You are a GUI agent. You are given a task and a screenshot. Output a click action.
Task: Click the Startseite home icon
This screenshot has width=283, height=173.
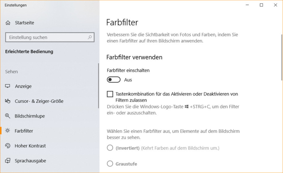pyautogui.click(x=8, y=23)
